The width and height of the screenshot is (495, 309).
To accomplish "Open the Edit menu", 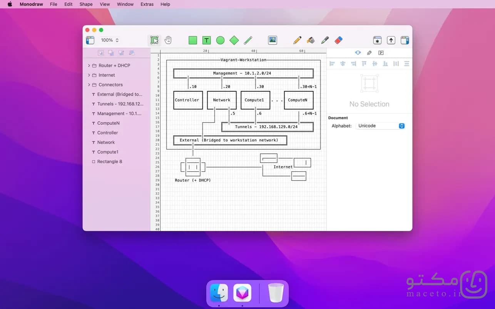I will (x=68, y=4).
